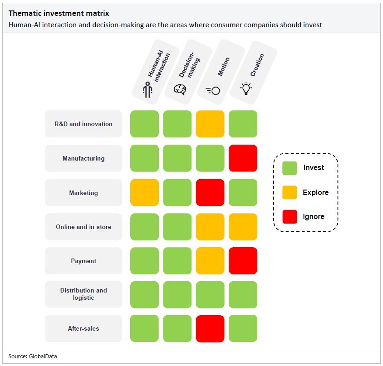The width and height of the screenshot is (383, 366).
Task: Select the orange Explore legend swatch
Action: [290, 192]
